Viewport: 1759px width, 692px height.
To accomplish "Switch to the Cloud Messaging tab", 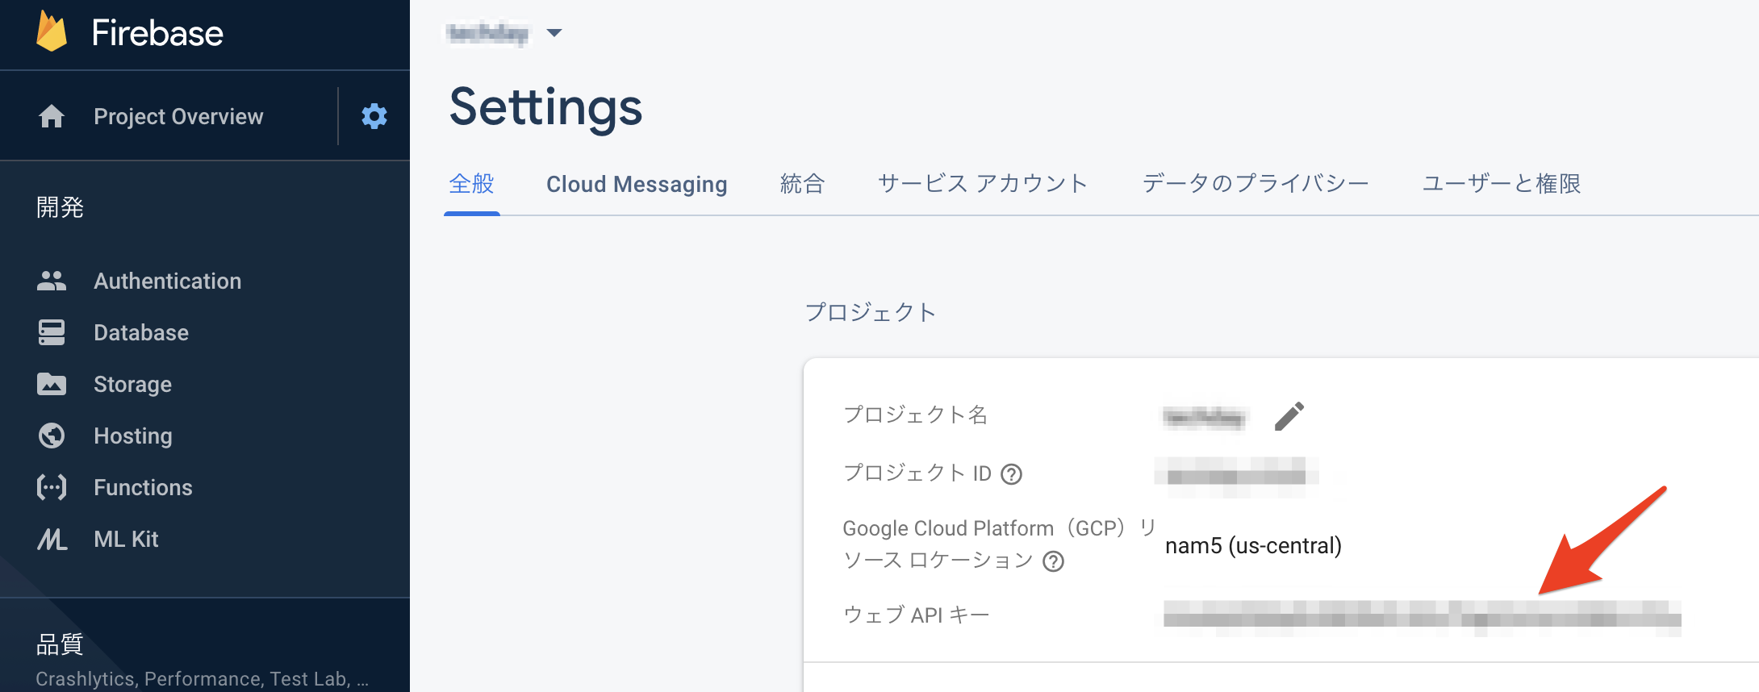I will coord(637,184).
